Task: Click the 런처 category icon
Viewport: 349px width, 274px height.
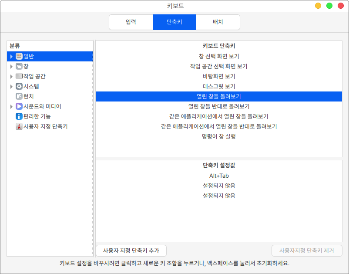Action: pyautogui.click(x=19, y=96)
